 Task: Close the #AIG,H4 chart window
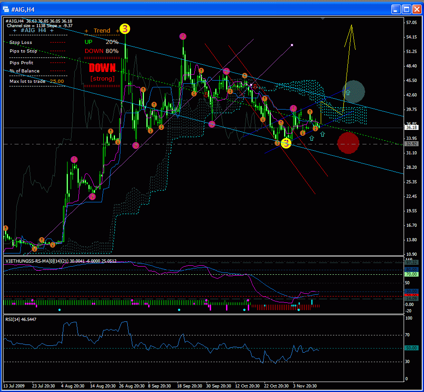(x=417, y=9)
